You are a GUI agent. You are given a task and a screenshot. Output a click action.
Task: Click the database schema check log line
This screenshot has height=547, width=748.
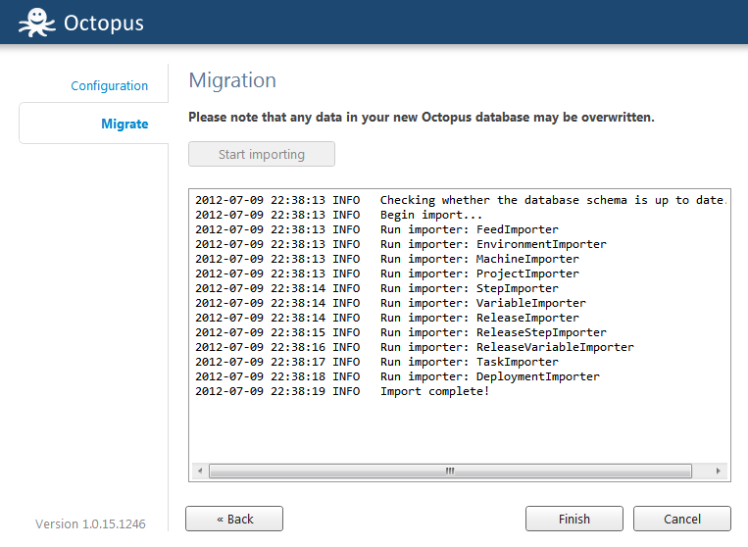click(x=461, y=200)
